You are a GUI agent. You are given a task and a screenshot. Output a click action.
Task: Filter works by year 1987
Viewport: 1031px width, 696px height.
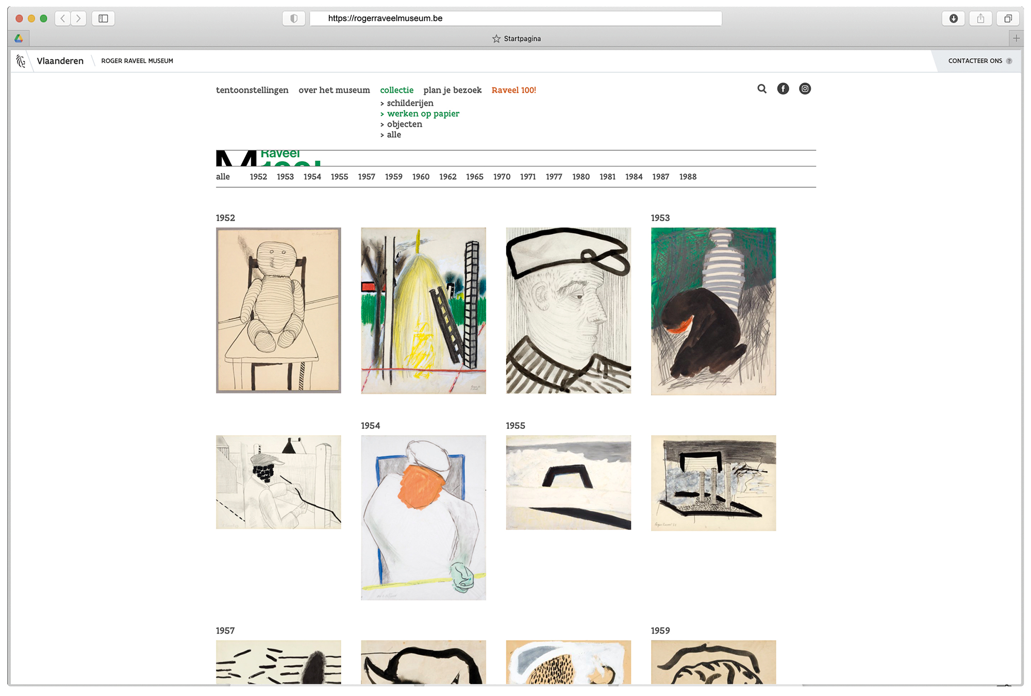(660, 177)
